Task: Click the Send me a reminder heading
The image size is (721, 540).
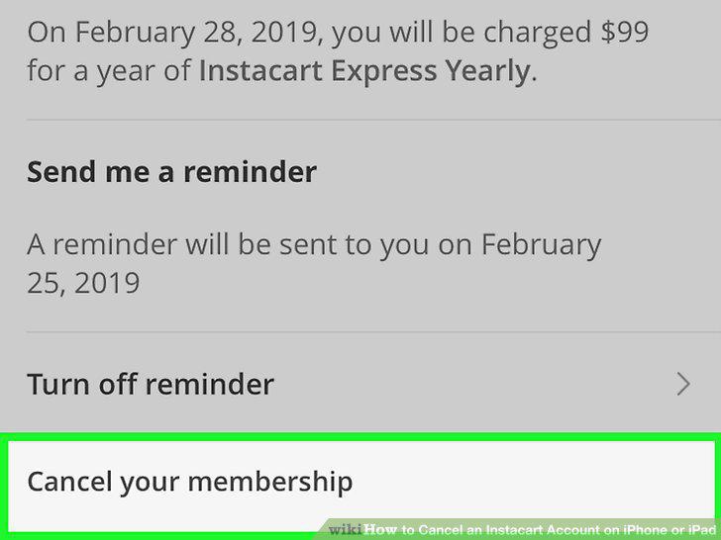Action: coord(171,172)
